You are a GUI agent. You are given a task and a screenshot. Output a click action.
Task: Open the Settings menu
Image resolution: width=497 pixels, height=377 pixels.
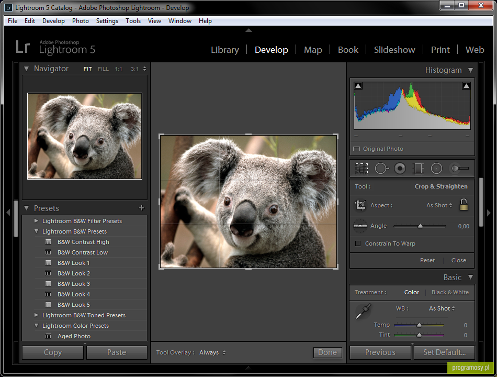pyautogui.click(x=107, y=21)
